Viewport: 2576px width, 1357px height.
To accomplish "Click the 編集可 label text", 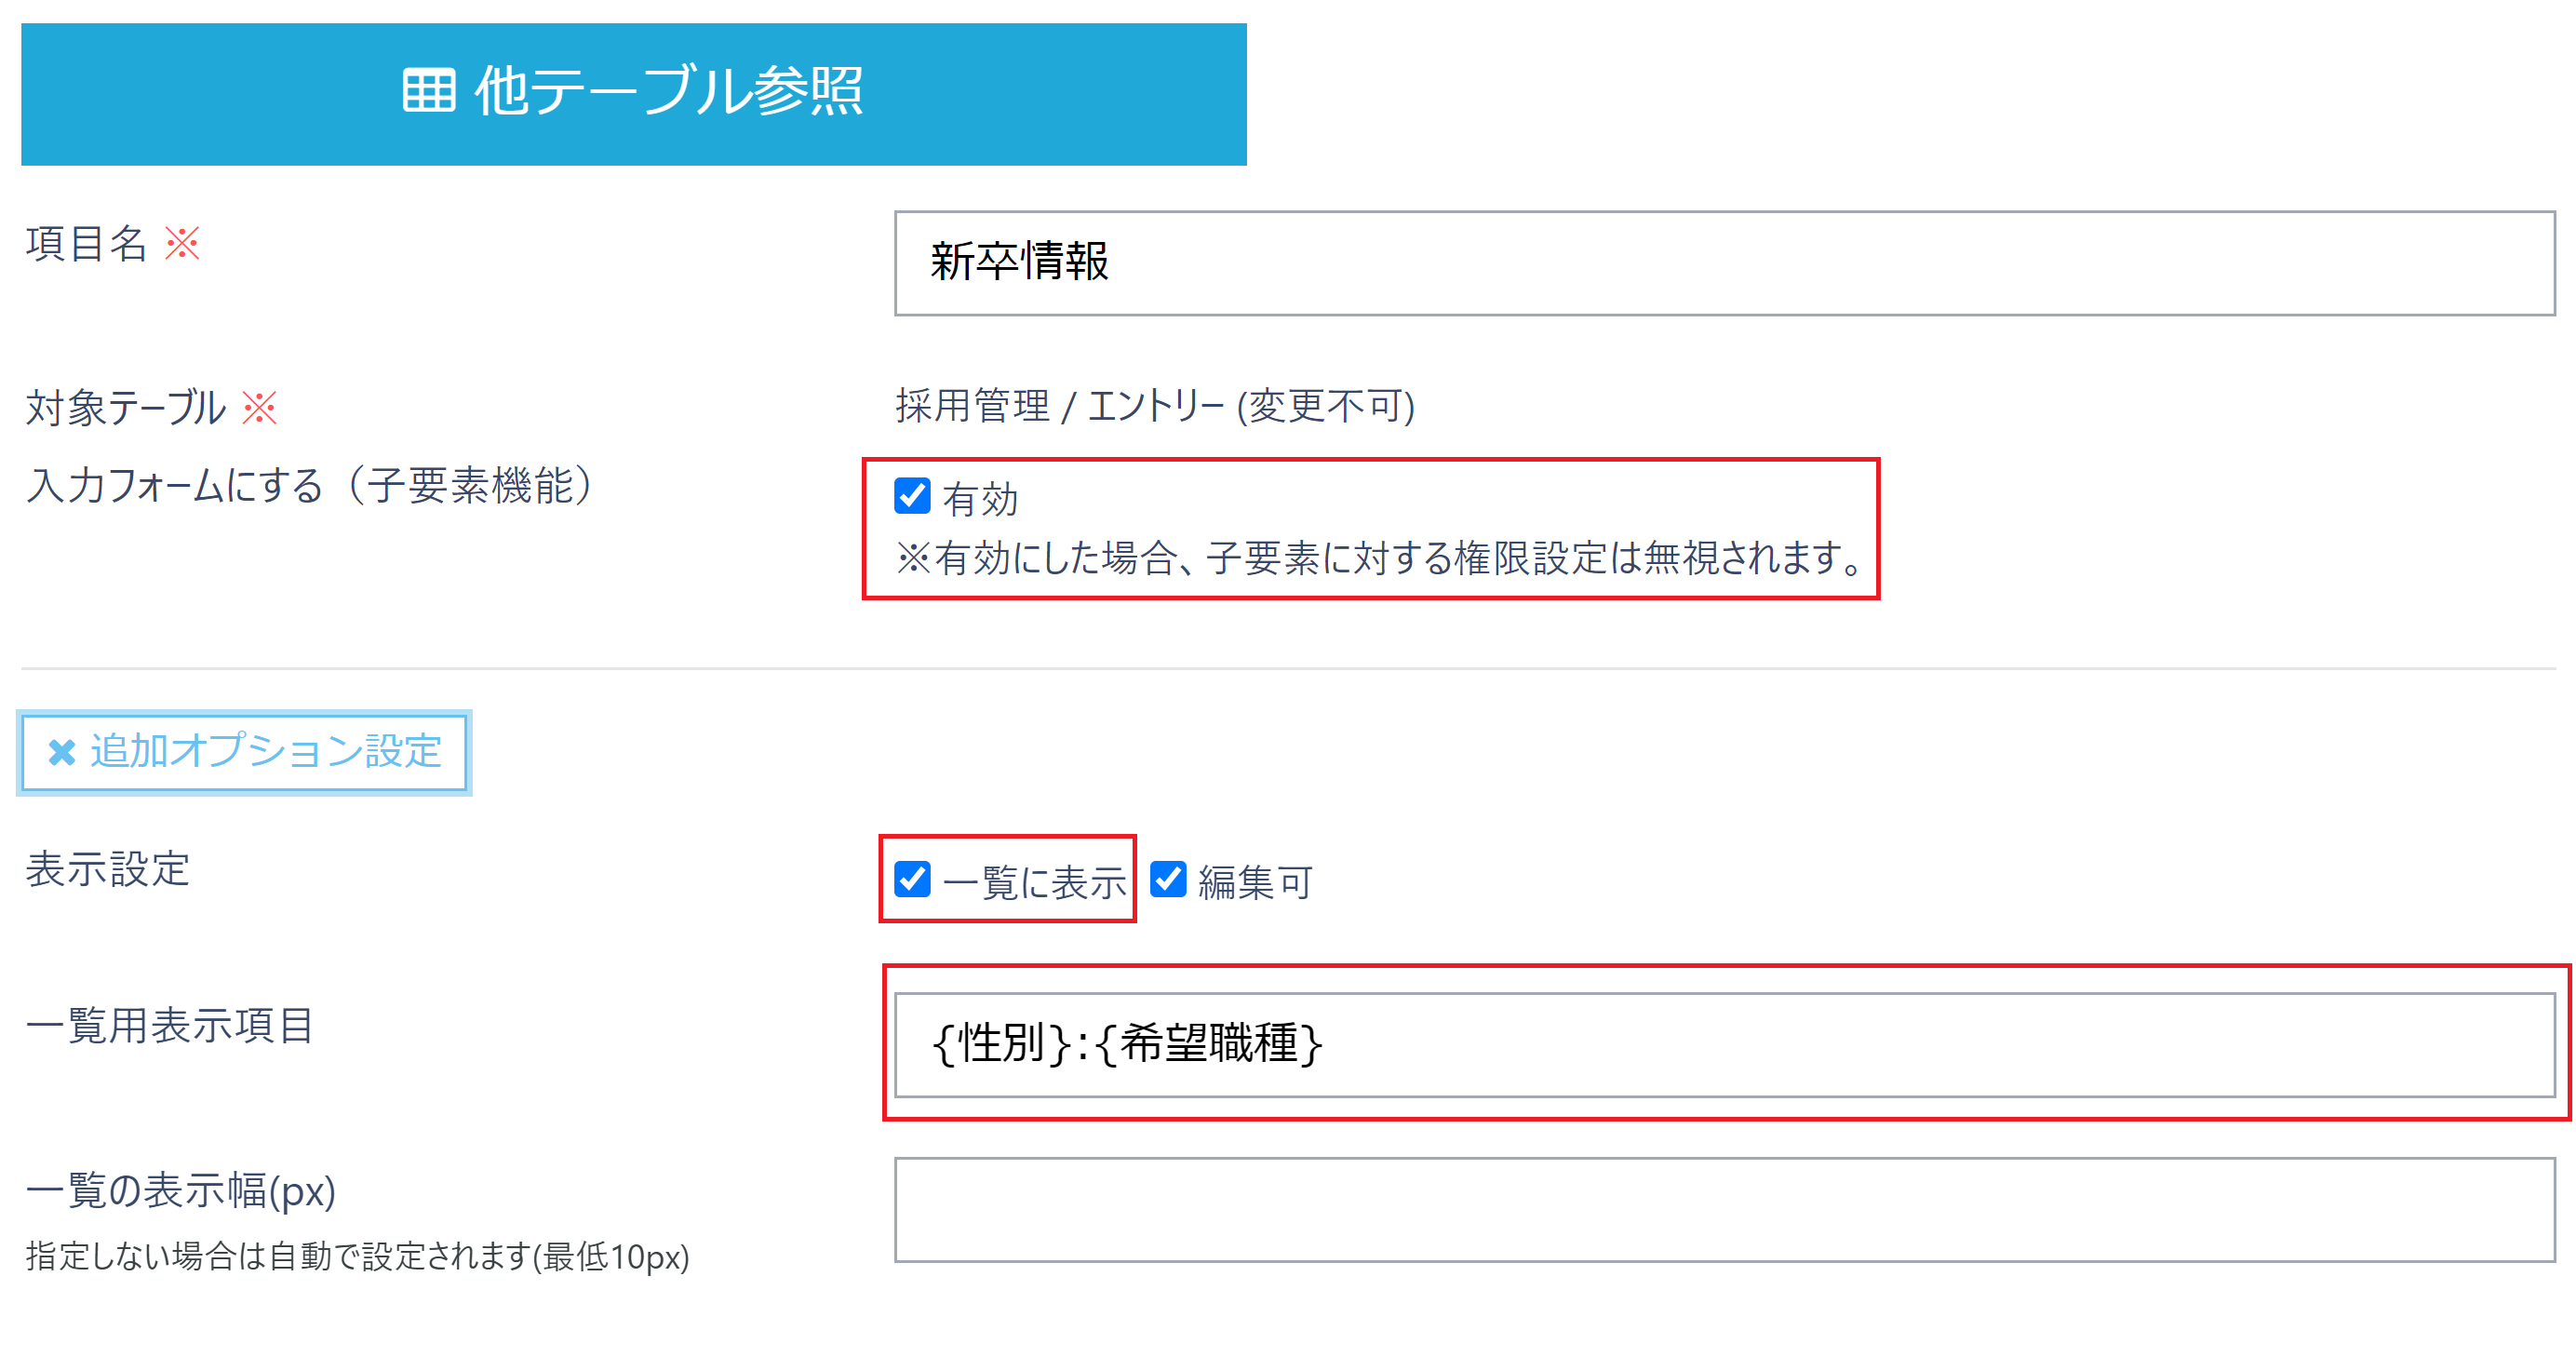I will coord(1255,882).
